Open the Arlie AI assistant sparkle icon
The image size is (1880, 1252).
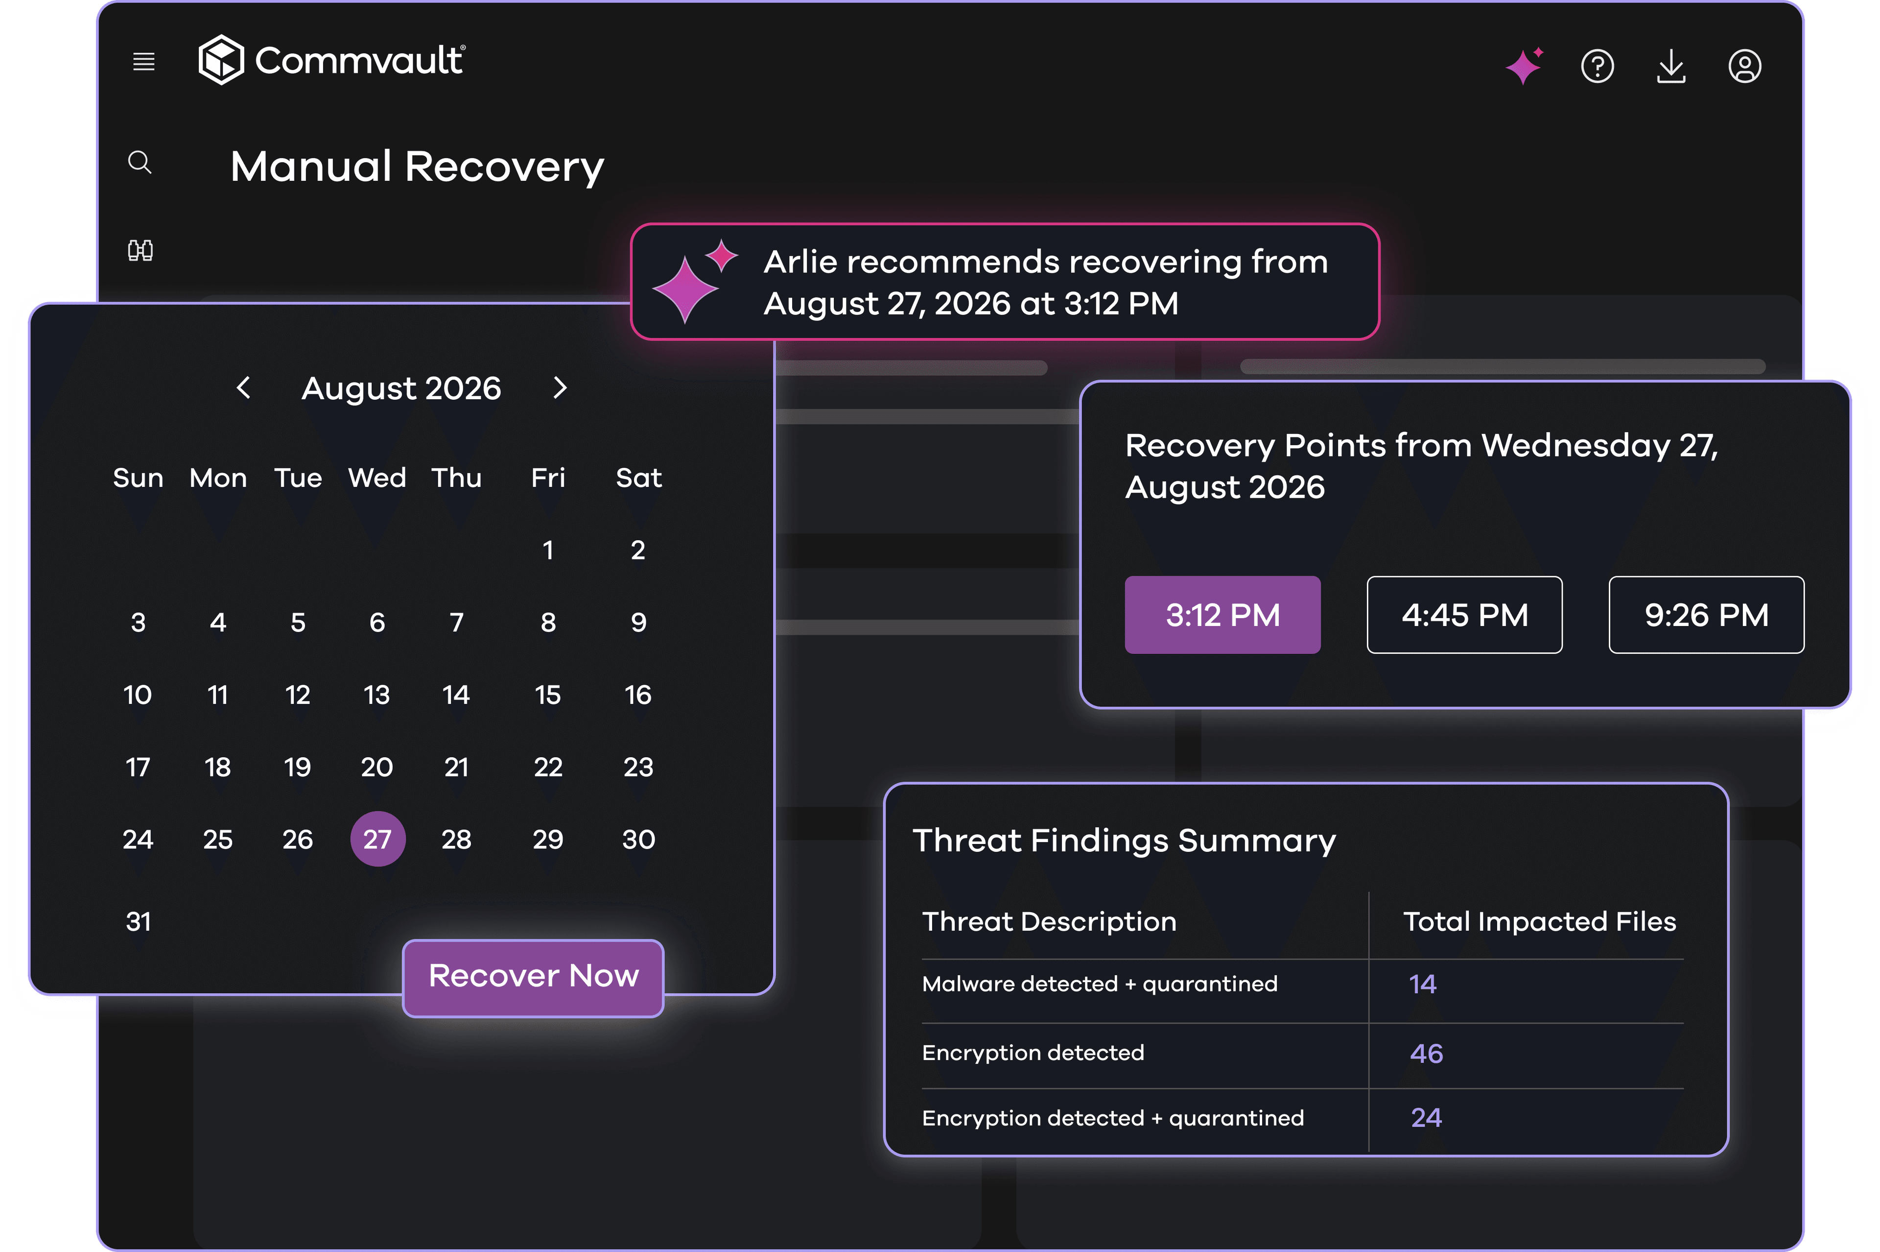pyautogui.click(x=1524, y=66)
